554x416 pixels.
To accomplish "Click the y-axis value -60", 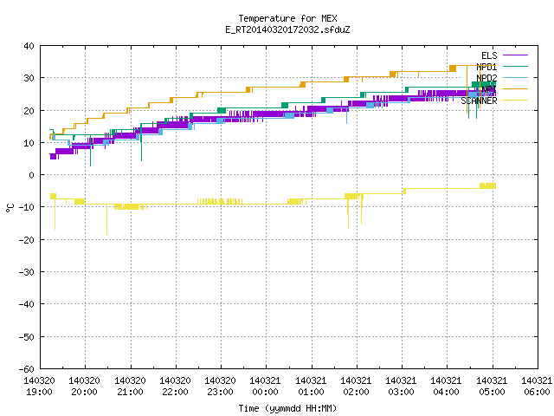I will pyautogui.click(x=27, y=369).
